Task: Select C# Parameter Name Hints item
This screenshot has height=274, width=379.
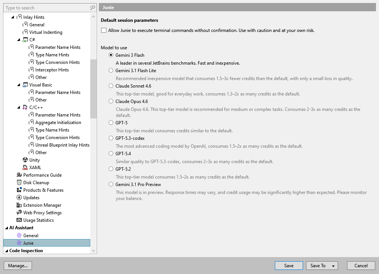Action: [x=58, y=47]
